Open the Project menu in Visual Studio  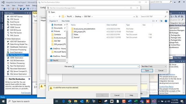[21, 5]
